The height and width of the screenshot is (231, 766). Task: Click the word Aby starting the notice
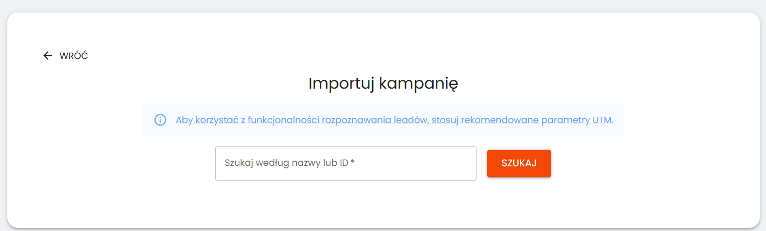[x=184, y=120]
